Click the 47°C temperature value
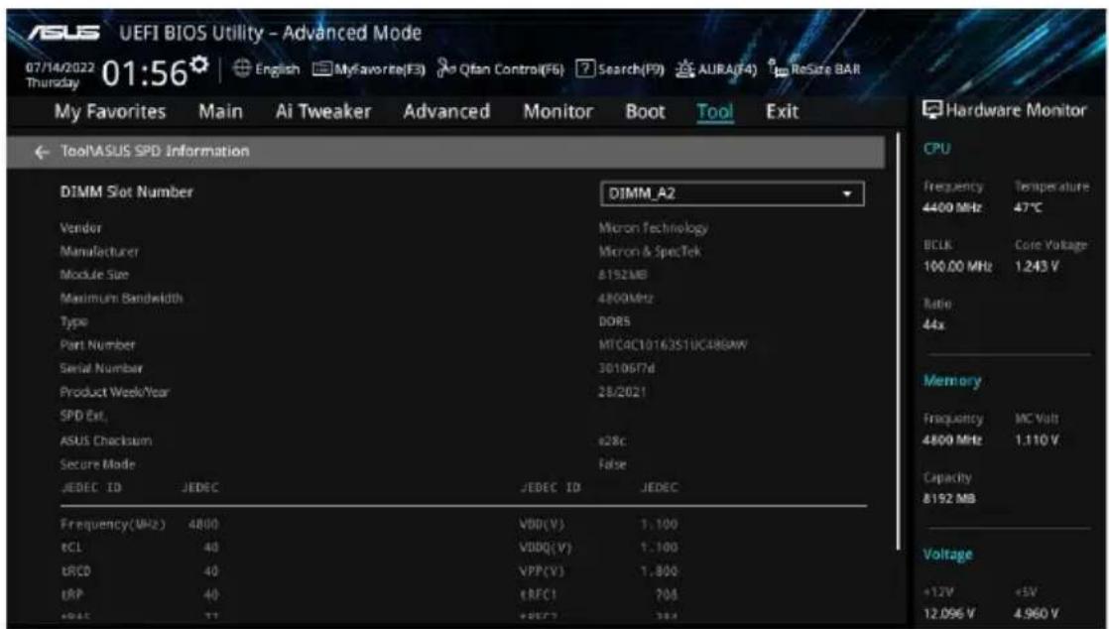The height and width of the screenshot is (629, 1109). coord(1028,208)
